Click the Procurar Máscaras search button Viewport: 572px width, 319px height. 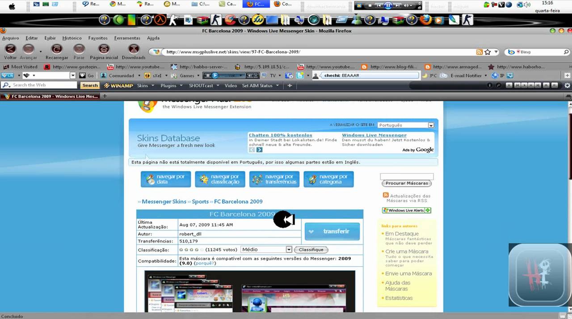coord(407,183)
